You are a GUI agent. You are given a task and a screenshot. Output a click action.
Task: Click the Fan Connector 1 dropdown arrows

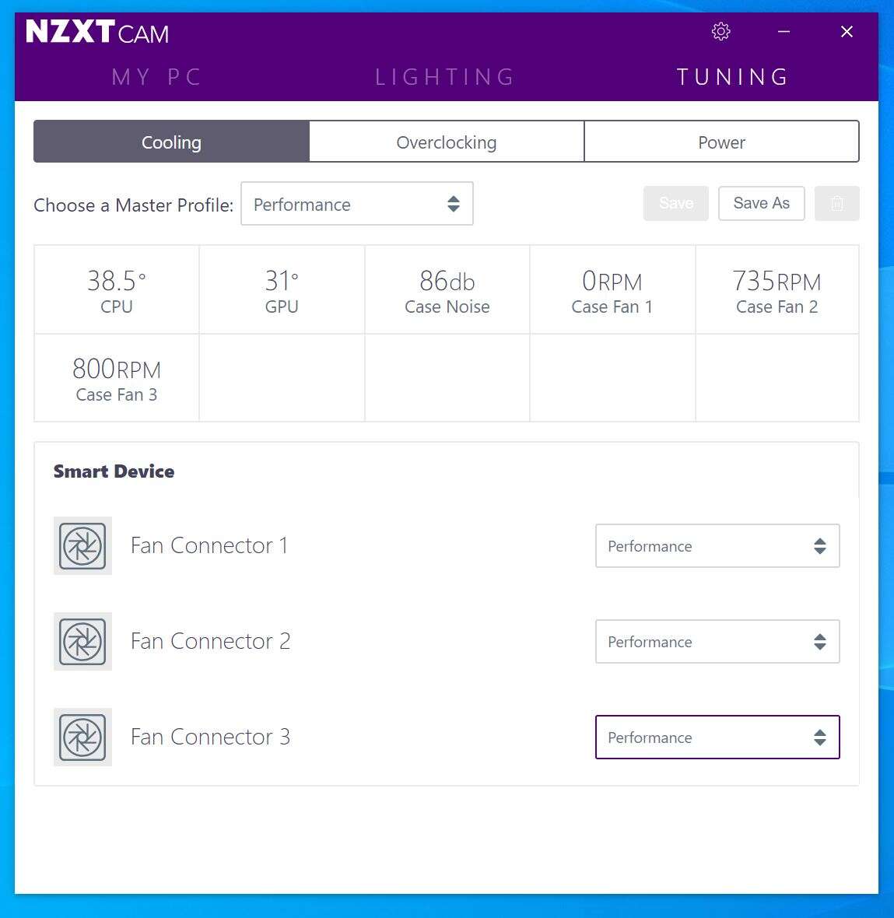click(x=820, y=546)
